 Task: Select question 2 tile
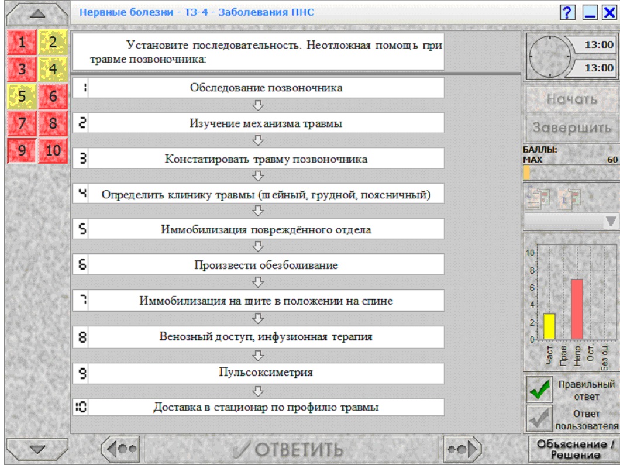[53, 42]
